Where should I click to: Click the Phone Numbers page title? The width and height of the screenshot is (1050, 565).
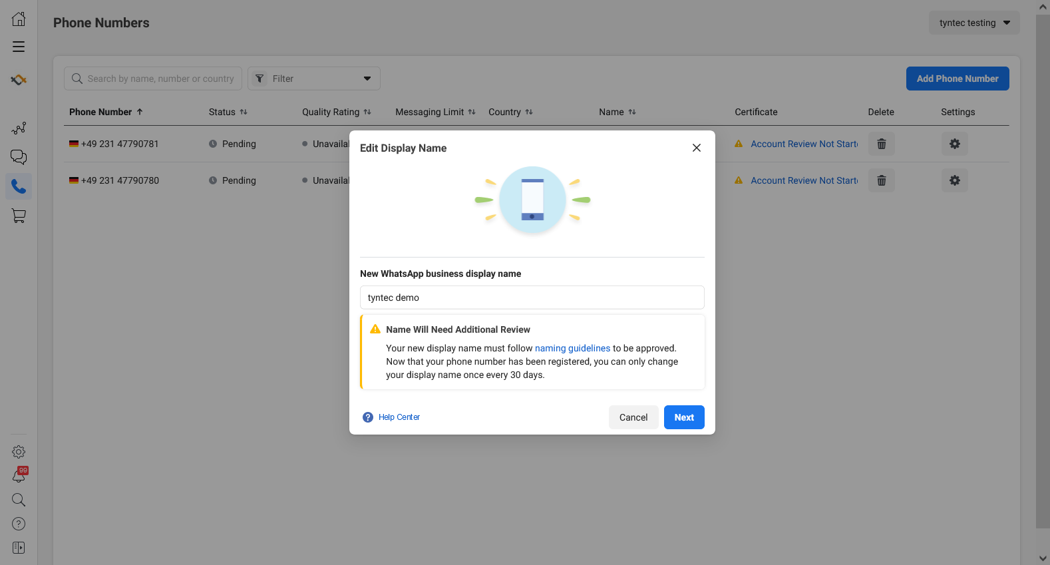[x=101, y=23]
